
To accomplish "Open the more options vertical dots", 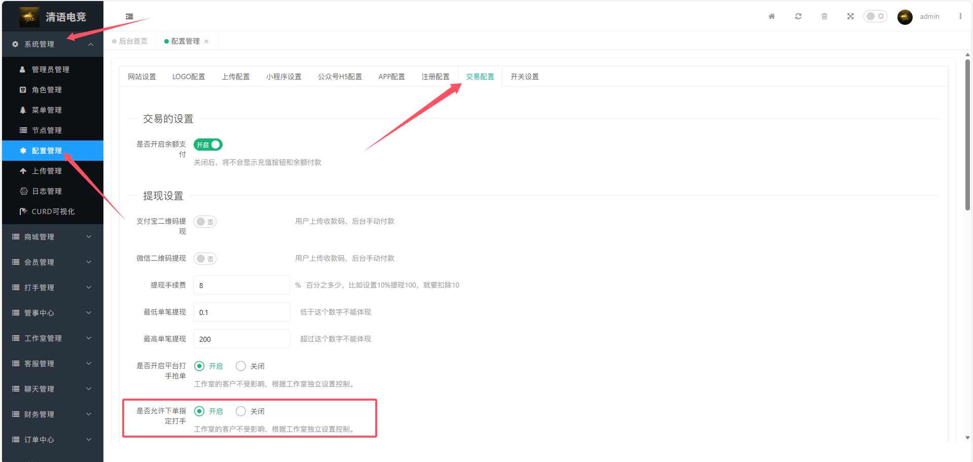I will pos(960,16).
